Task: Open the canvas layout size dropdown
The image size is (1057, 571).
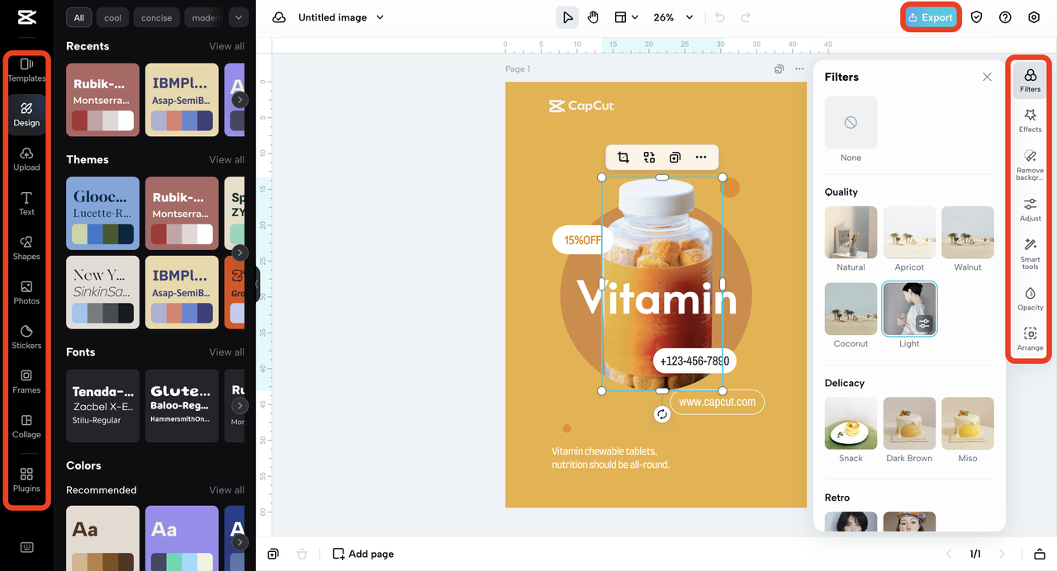Action: coord(626,17)
